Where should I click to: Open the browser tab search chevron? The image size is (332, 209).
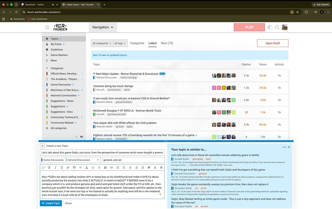pyautogui.click(x=16, y=4)
